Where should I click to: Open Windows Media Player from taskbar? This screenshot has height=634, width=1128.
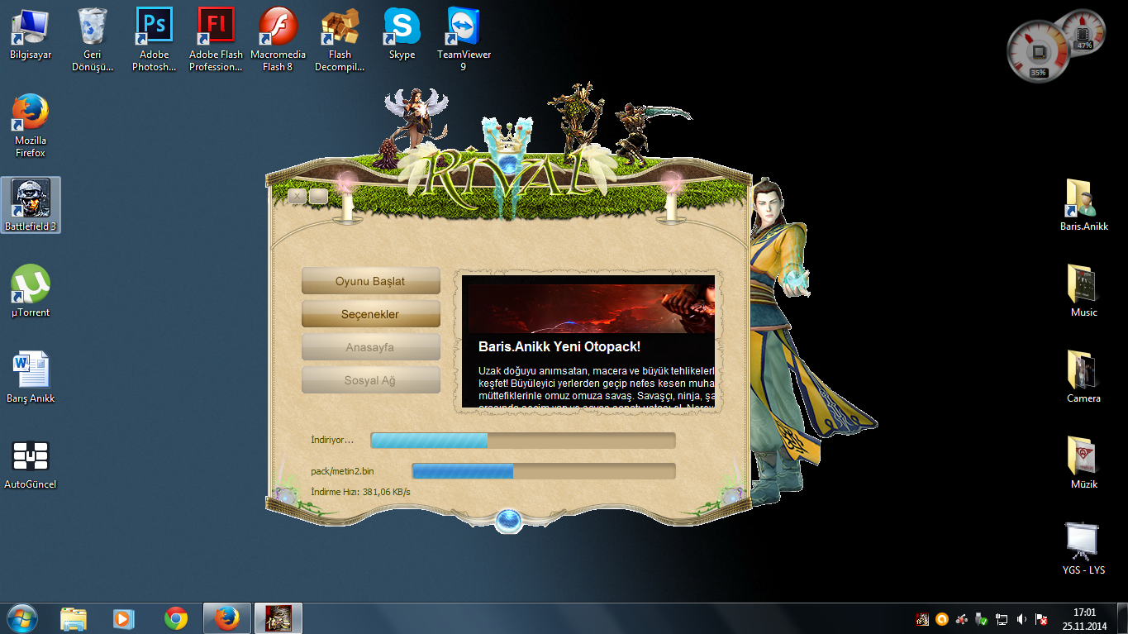point(124,618)
